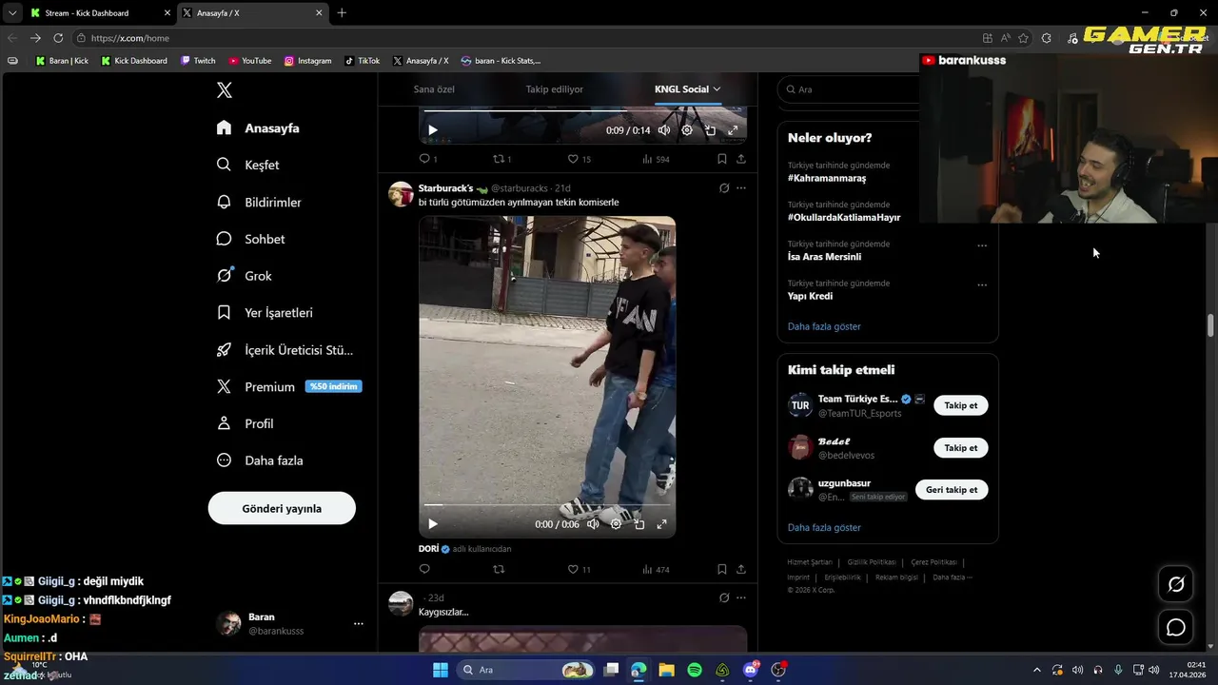Mute the top video volume
This screenshot has height=685, width=1218.
coord(664,130)
